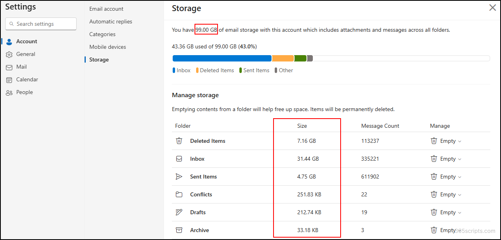Click the 7.16 GB size value

[x=306, y=141]
